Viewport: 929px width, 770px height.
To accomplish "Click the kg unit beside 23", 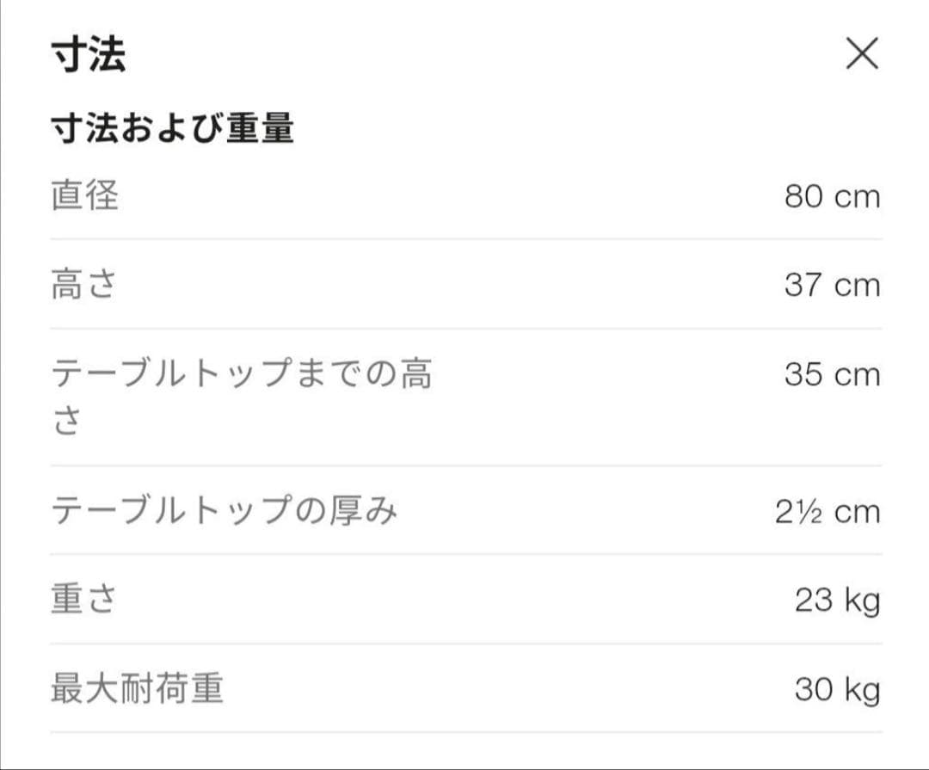I will coord(862,601).
